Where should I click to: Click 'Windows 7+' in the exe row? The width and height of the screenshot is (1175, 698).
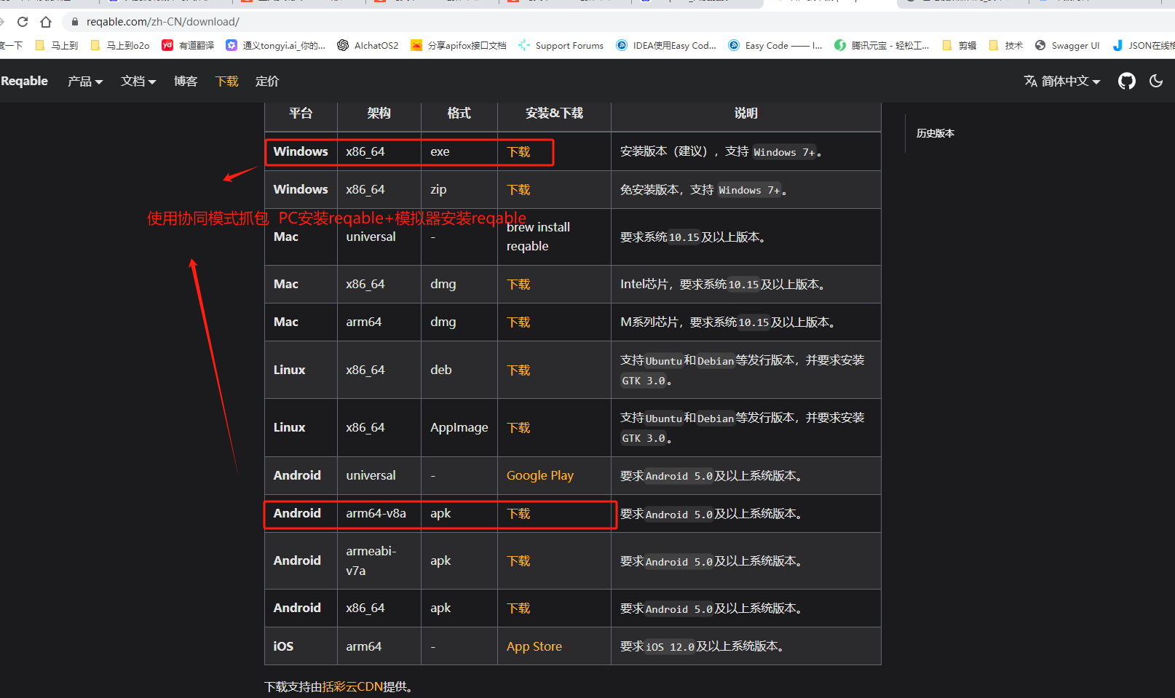[784, 152]
